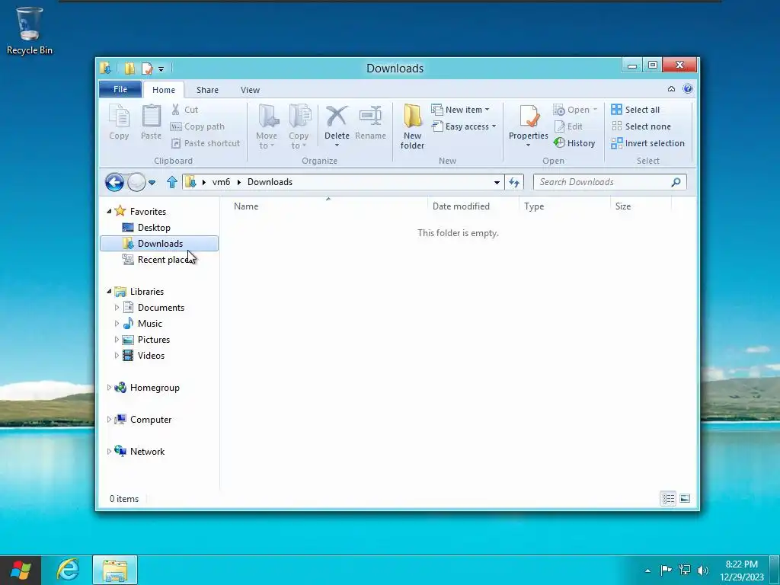The width and height of the screenshot is (780, 585).
Task: Go up one level with Up arrow
Action: 172,182
